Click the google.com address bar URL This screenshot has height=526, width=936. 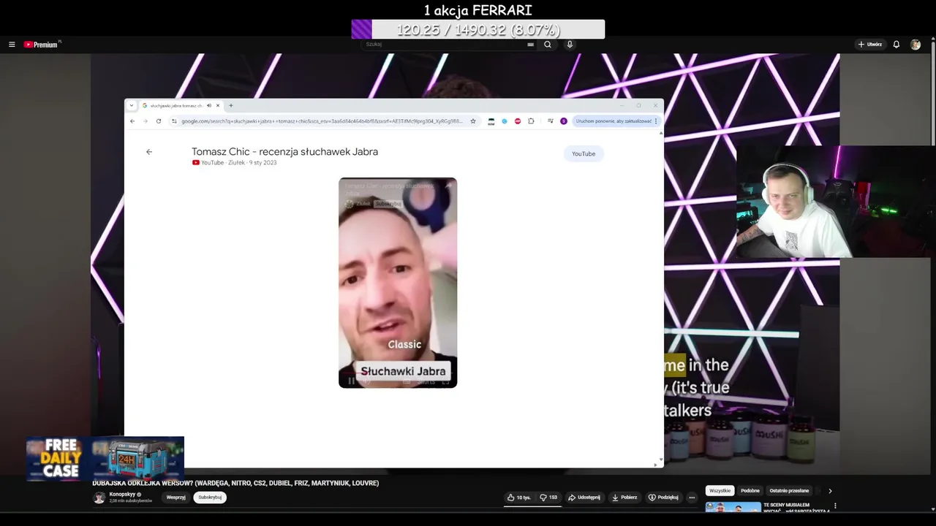(x=322, y=121)
